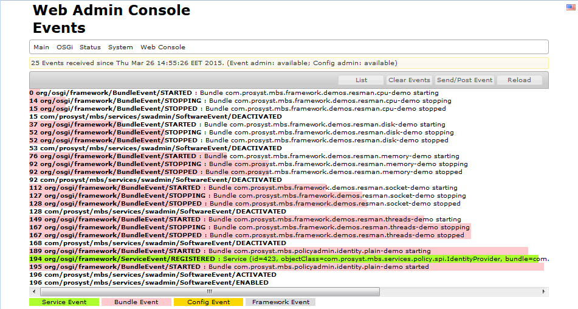The width and height of the screenshot is (578, 309).
Task: Open the OSGi menu
Action: (64, 47)
